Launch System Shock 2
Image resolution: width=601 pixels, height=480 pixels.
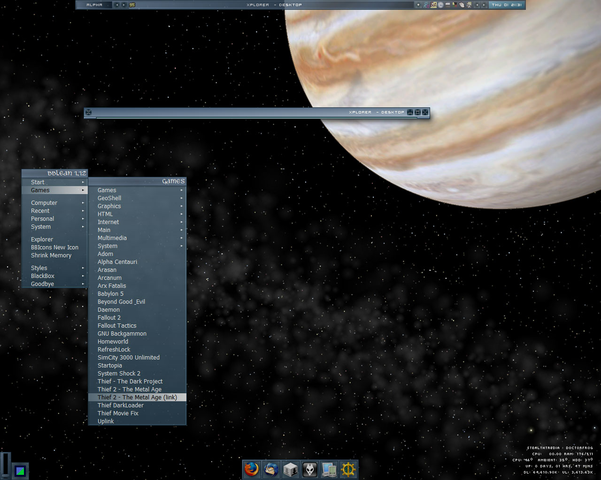pyautogui.click(x=138, y=374)
